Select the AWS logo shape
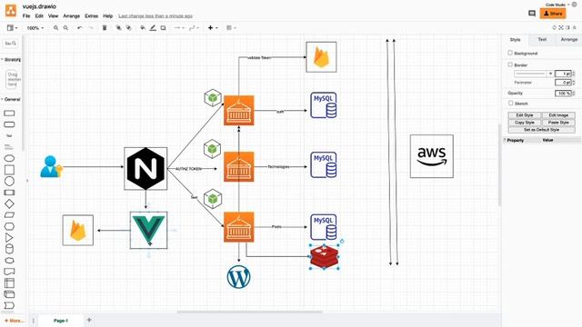This screenshot has height=327, width=582. [x=432, y=156]
